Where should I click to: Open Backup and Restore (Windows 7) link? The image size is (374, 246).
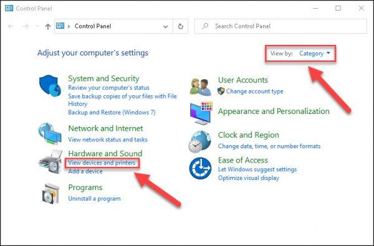(112, 112)
